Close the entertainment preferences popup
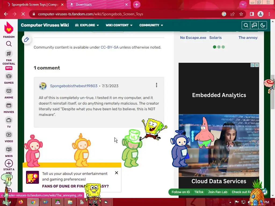Viewport: 275px width, 206px height. 117,173
